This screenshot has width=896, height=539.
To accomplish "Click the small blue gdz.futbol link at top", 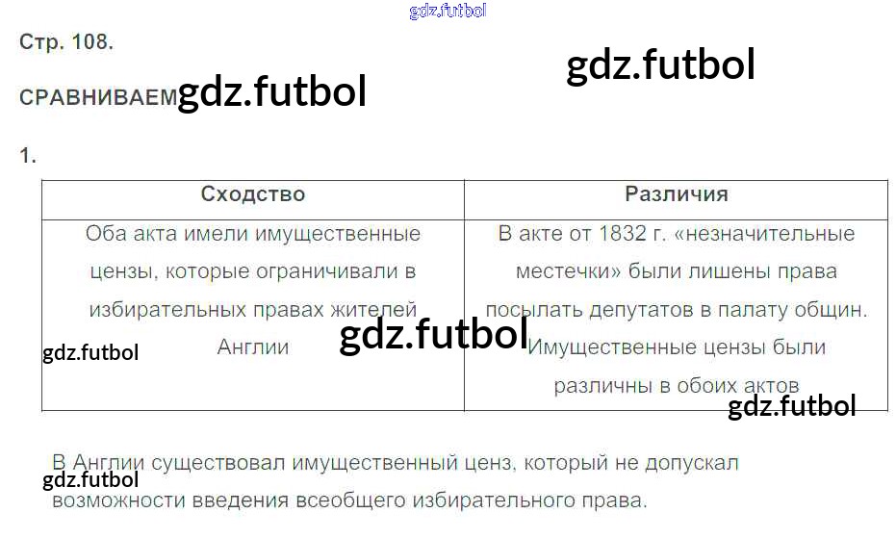I will (x=448, y=11).
